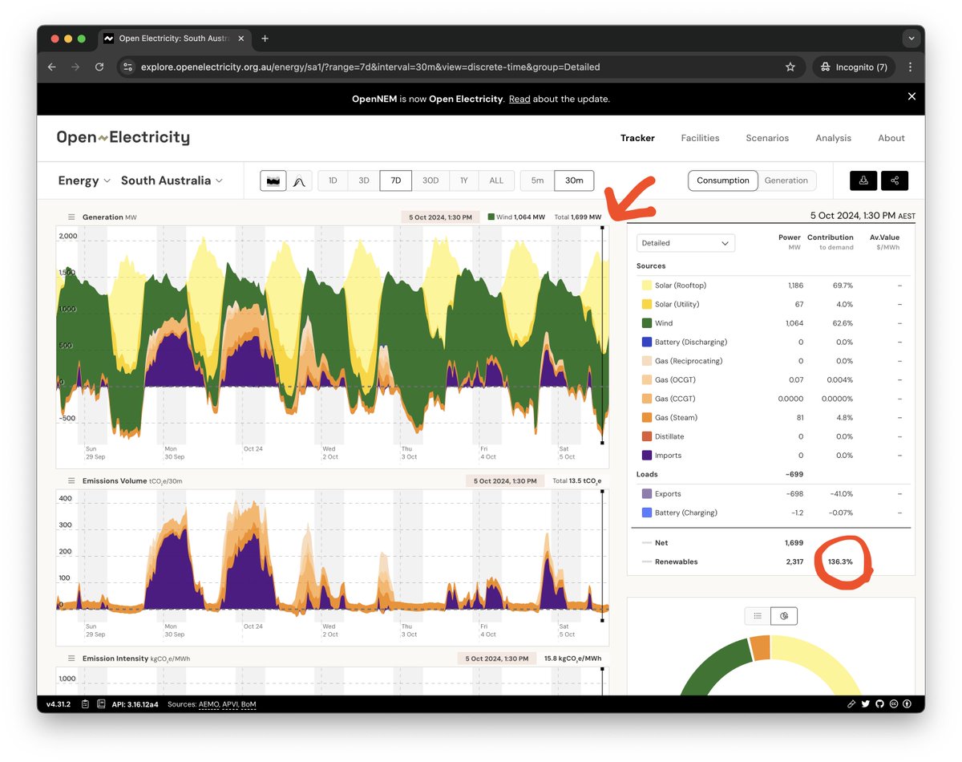Select the stacked area chart view icon
The image size is (962, 762).
(273, 181)
